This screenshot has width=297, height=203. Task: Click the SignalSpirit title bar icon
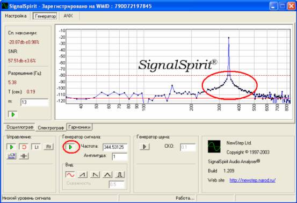click(x=5, y=6)
